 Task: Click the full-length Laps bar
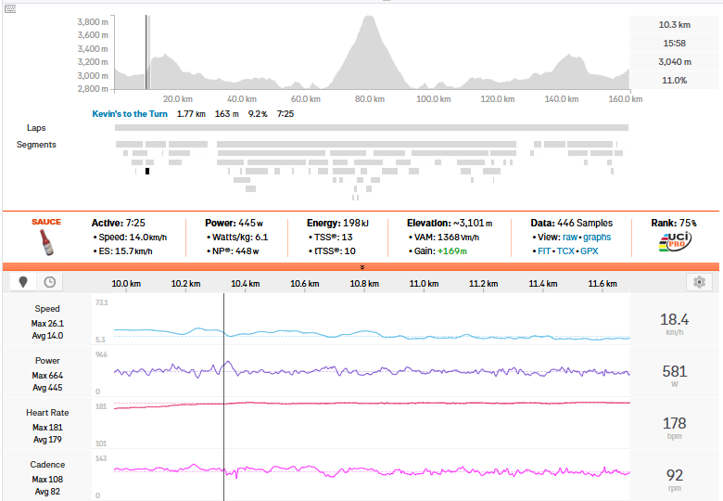coord(372,128)
